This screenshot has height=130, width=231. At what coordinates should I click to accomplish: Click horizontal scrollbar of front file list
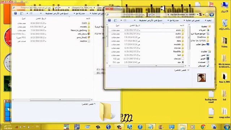(156, 66)
